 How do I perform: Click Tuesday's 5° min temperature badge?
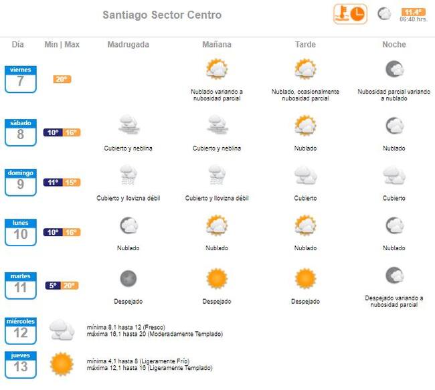point(53,286)
